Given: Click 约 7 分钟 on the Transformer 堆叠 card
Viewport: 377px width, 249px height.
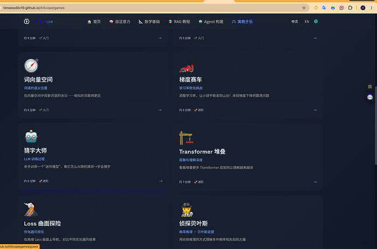Looking at the screenshot, I should pyautogui.click(x=185, y=182).
